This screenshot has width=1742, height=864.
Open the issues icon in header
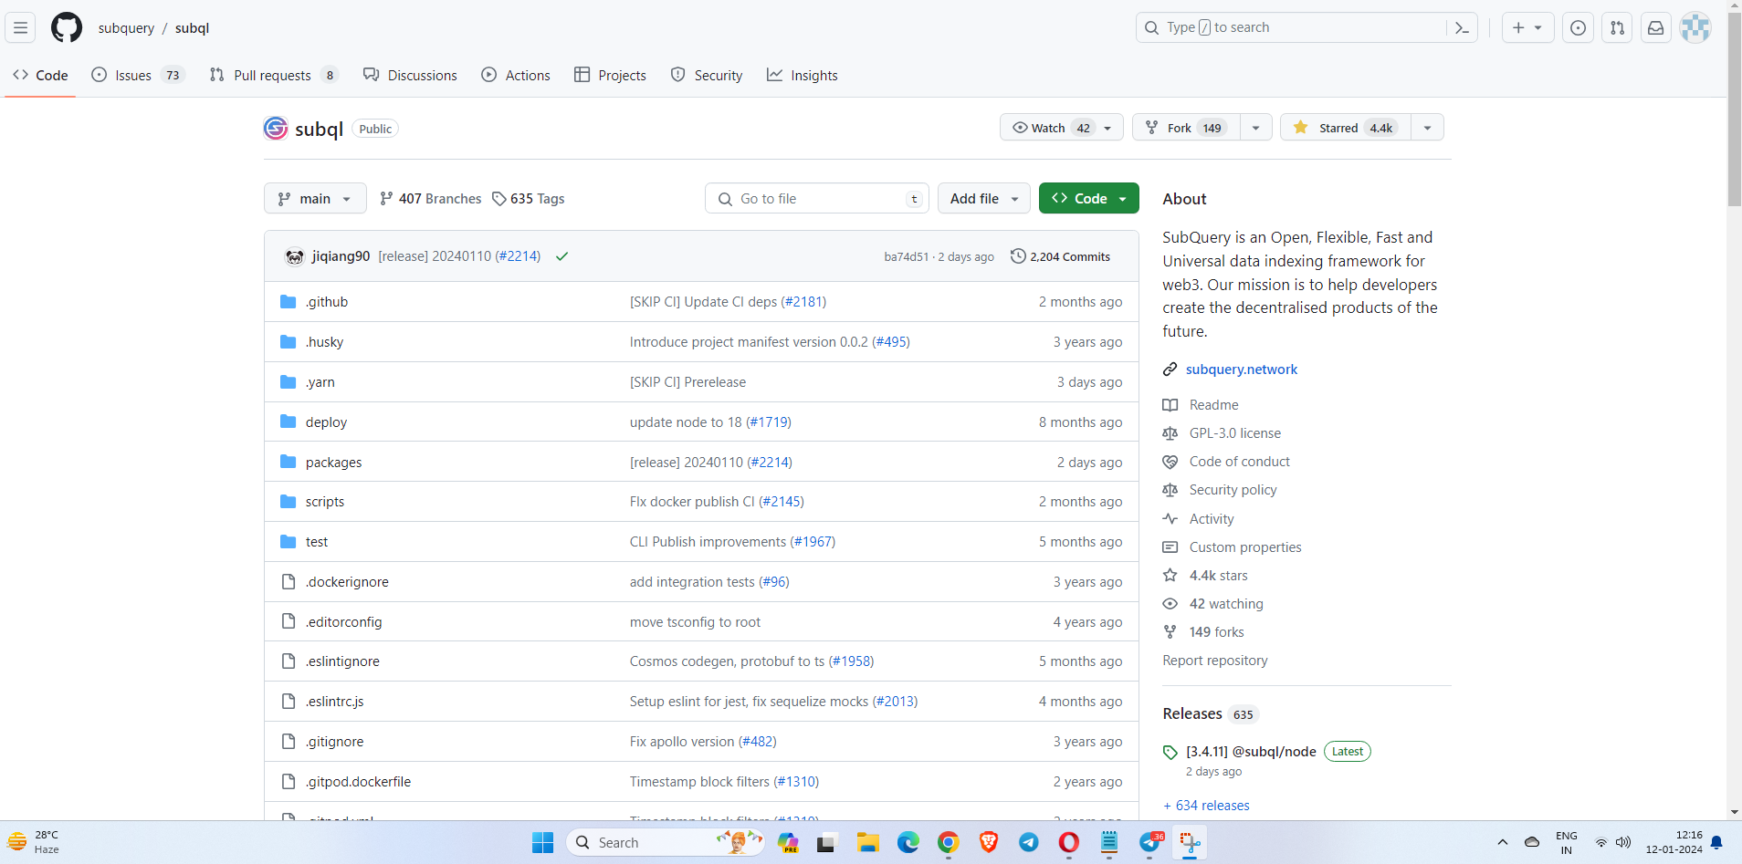click(x=1578, y=27)
